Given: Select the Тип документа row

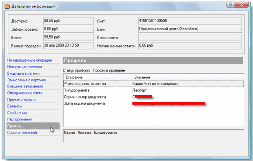Looking at the screenshot, I should tap(153, 90).
